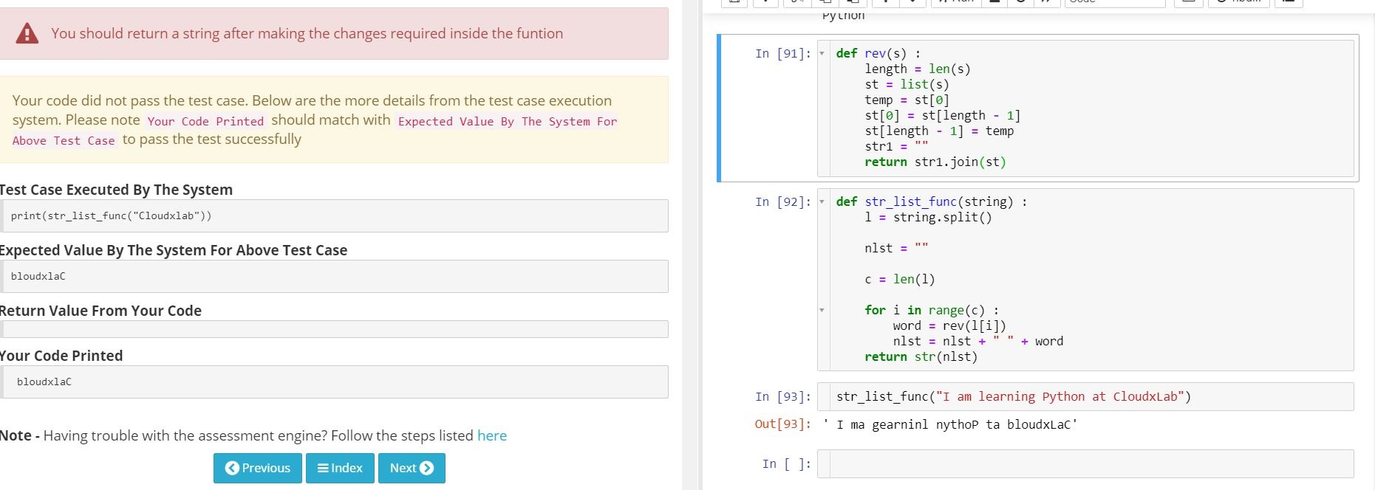
Task: Click the 'Your Code Printed' inline code label
Action: (x=205, y=121)
